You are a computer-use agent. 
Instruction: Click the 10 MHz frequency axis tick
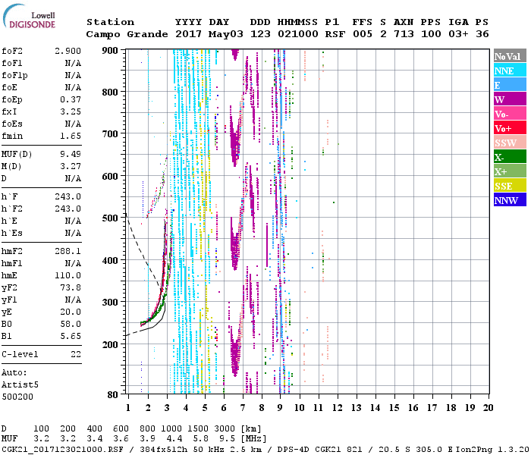point(300,407)
